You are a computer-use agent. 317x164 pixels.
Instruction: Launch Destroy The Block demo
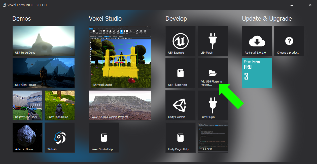27,105
